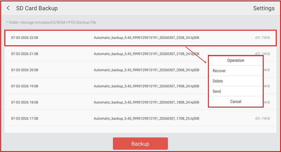Viewport: 281px width, 152px height.
Task: Click file name ending 1708_25.lq508
Action: tap(146, 119)
